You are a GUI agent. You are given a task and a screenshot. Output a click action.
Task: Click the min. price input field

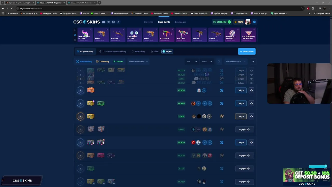click(x=192, y=62)
